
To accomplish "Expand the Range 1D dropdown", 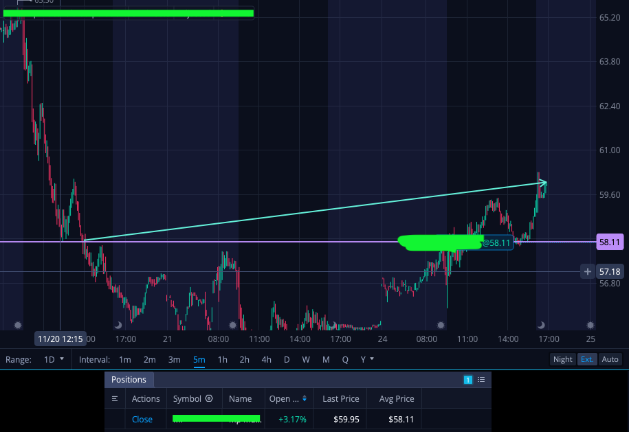I will click(54, 359).
